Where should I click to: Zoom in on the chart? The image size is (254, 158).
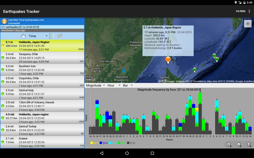point(229,145)
